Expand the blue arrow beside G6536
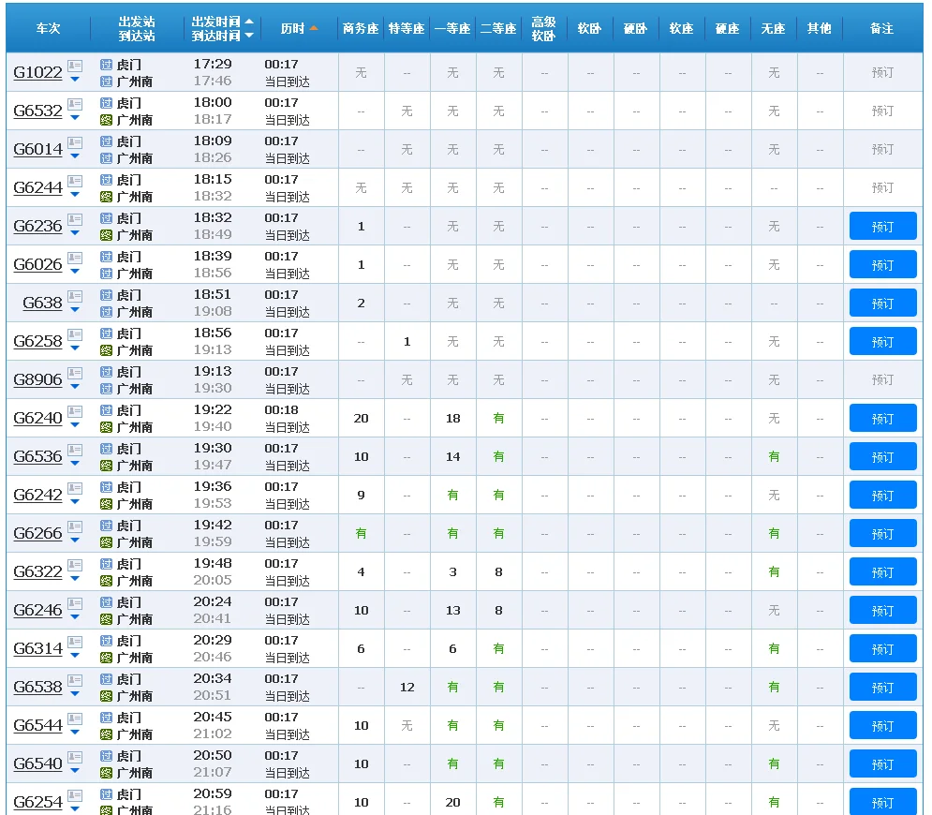This screenshot has width=932, height=815. [x=75, y=463]
